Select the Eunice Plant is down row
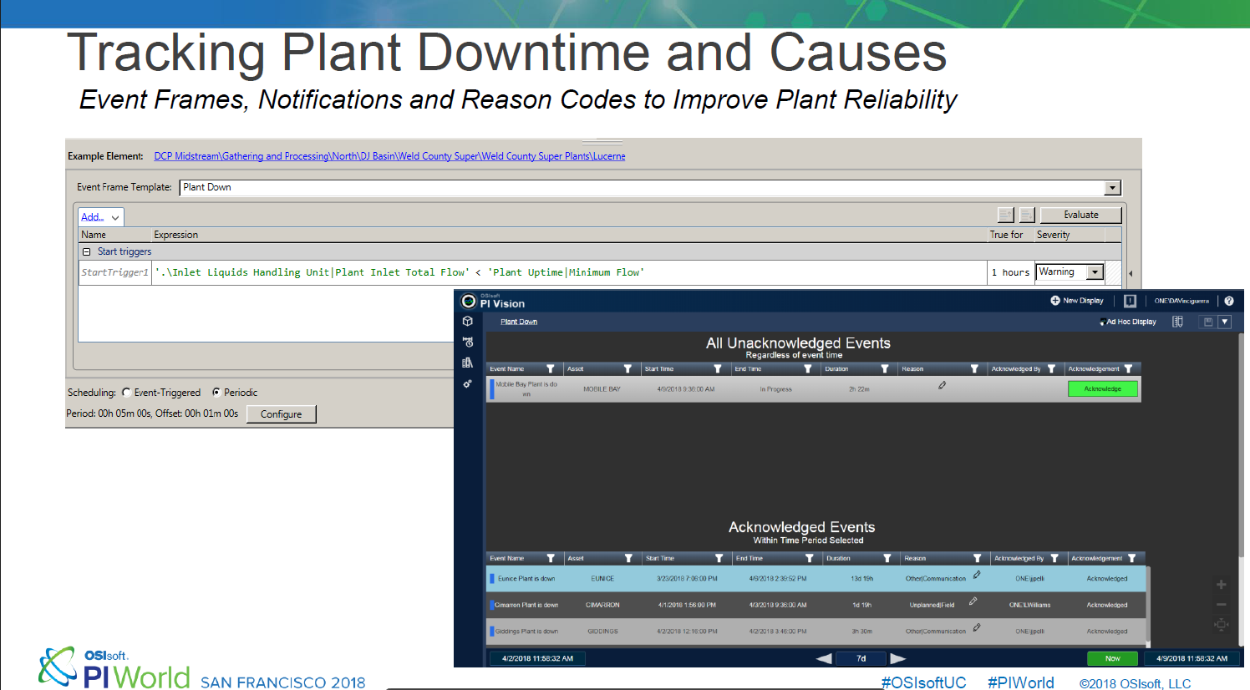This screenshot has height=690, width=1250. click(816, 578)
